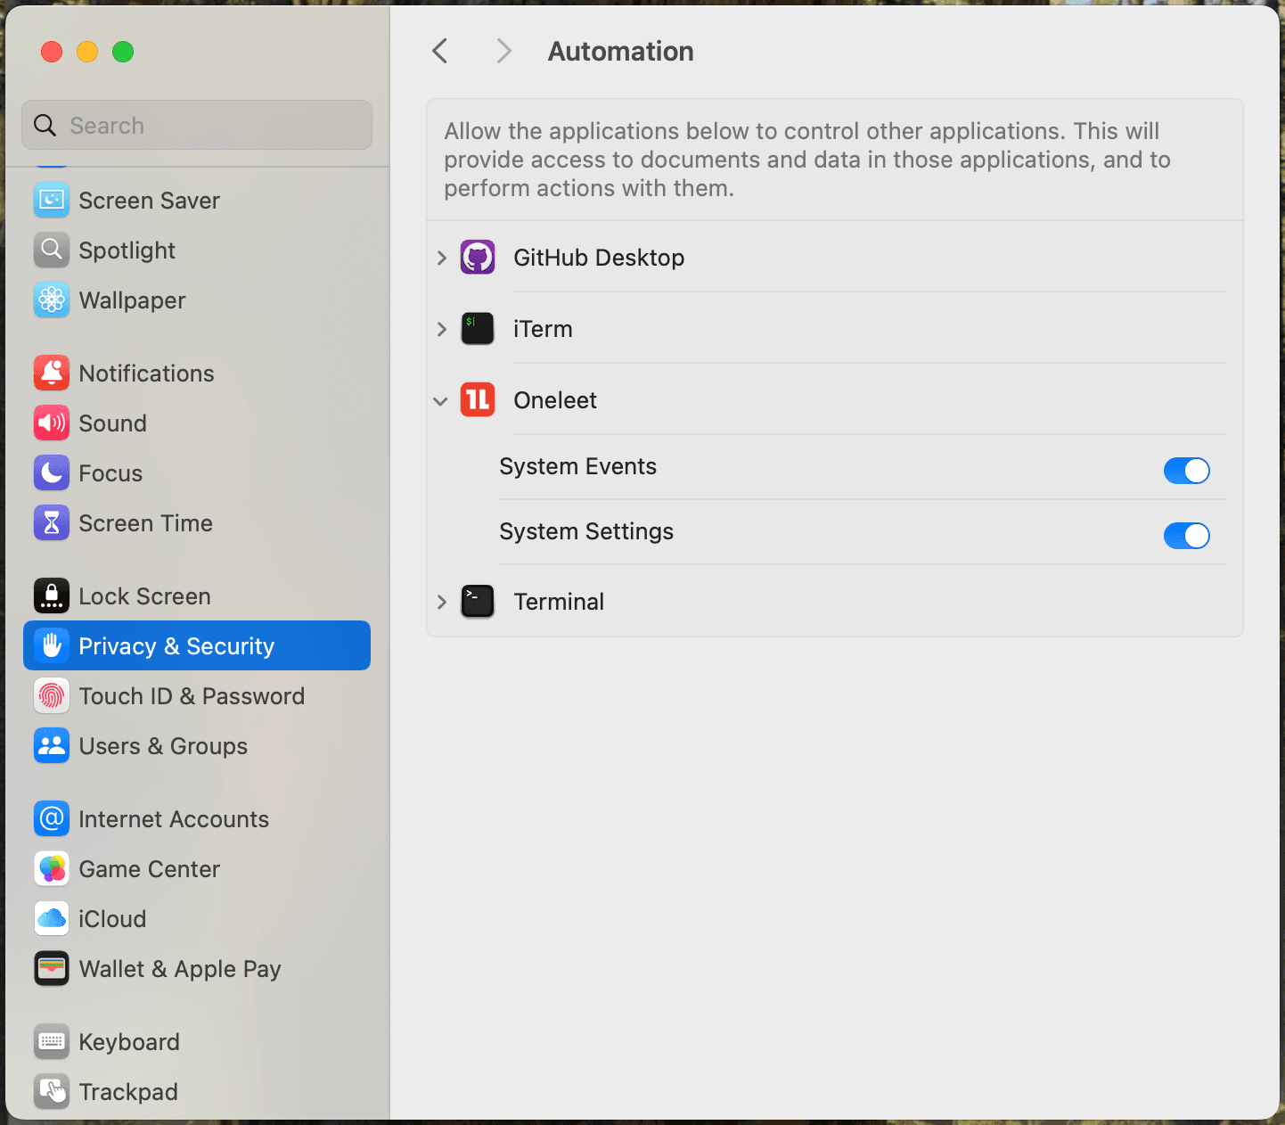Viewport: 1285px width, 1125px height.
Task: Collapse the Oneleet permissions section
Action: (x=440, y=400)
